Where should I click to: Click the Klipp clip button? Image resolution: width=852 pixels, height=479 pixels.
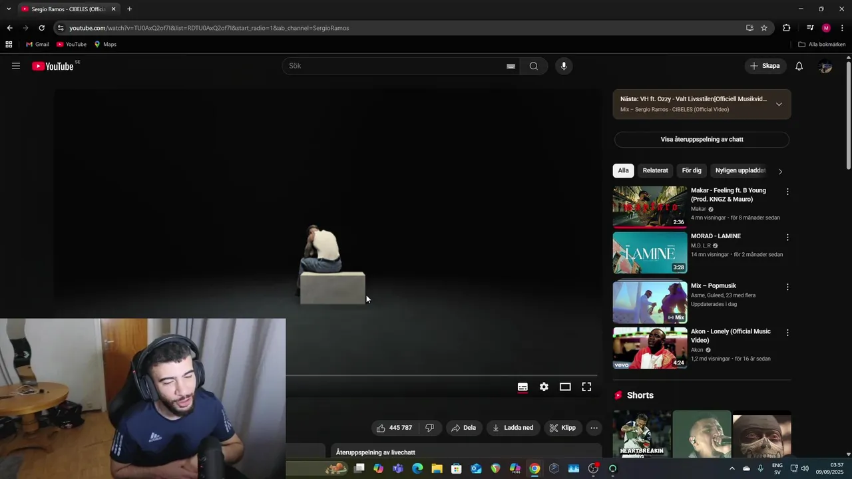(x=563, y=428)
